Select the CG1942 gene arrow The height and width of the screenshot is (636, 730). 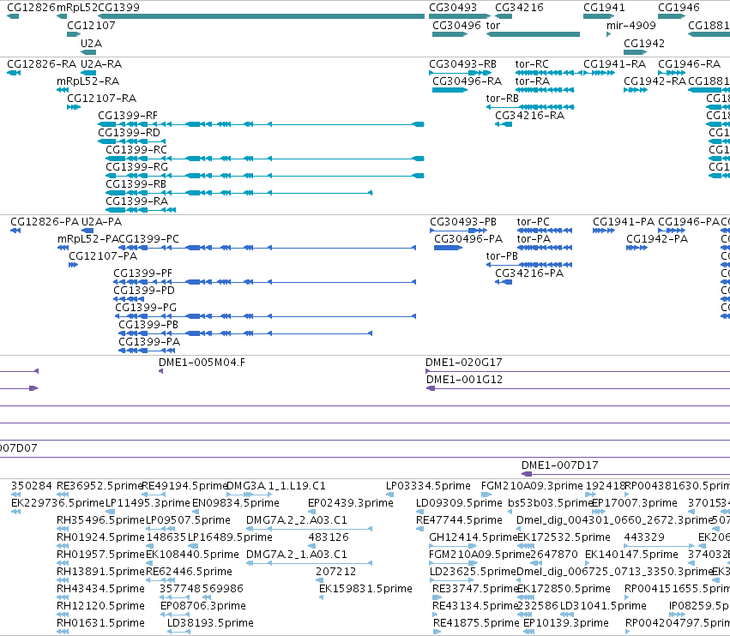click(x=636, y=52)
